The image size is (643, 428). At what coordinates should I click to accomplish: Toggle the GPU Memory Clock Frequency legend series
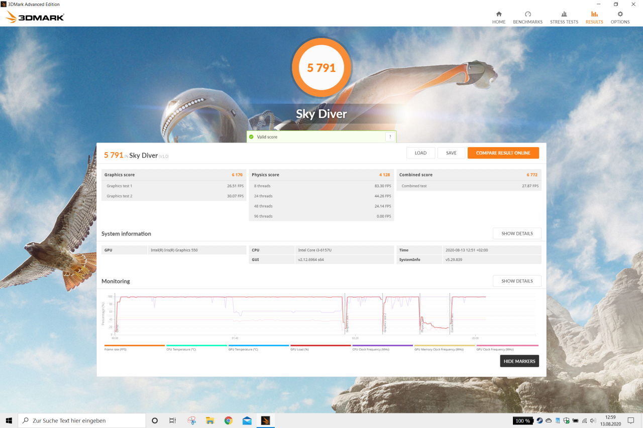click(x=445, y=348)
